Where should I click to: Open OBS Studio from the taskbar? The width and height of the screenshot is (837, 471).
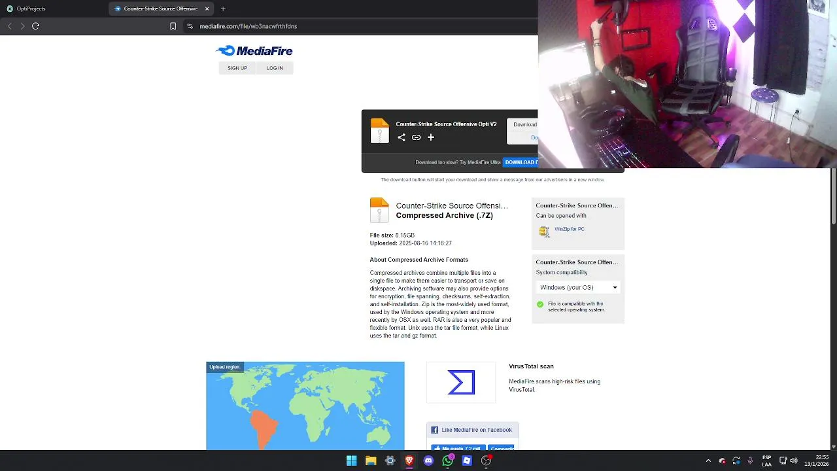coord(486,461)
